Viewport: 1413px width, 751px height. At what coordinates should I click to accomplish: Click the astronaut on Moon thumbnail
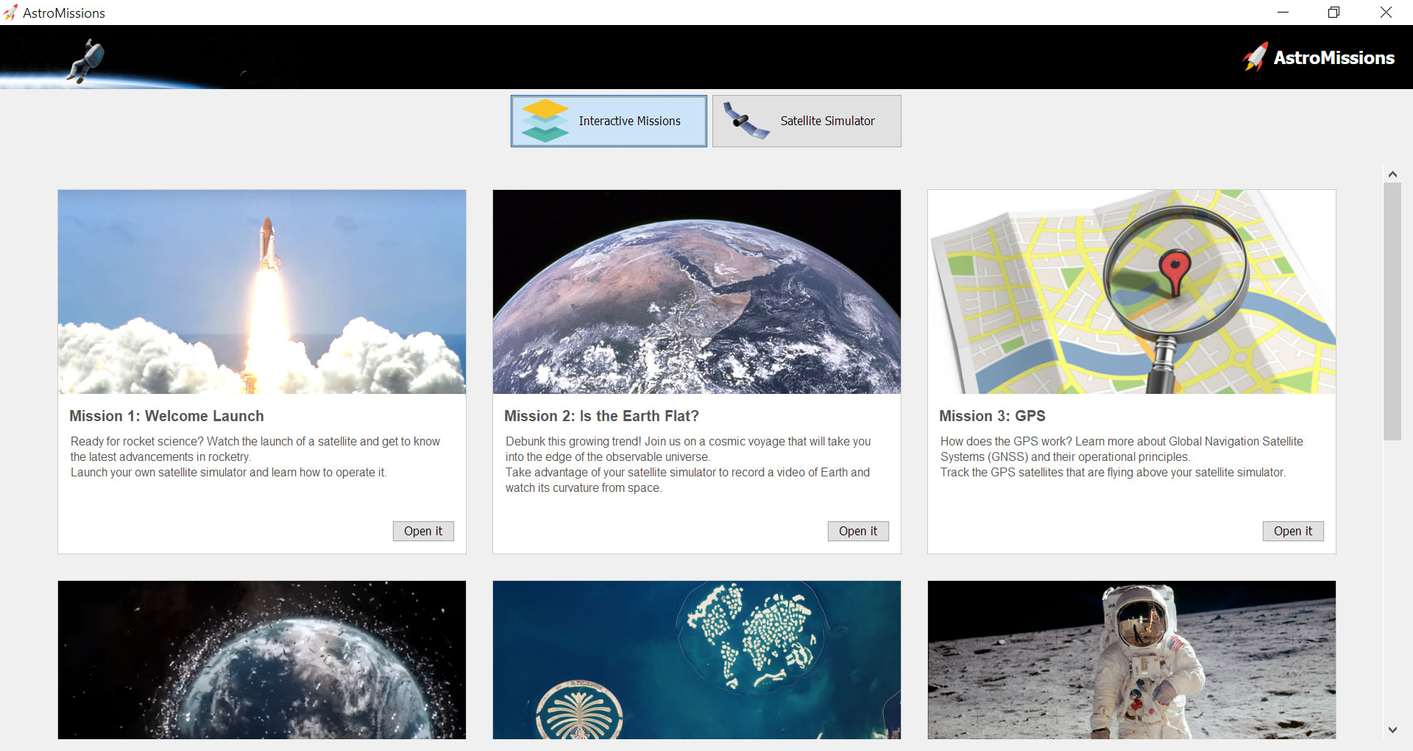pyautogui.click(x=1132, y=660)
